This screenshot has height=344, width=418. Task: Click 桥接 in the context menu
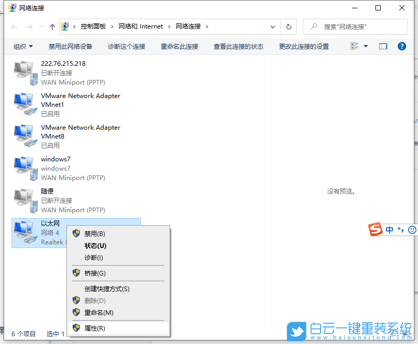coord(95,273)
